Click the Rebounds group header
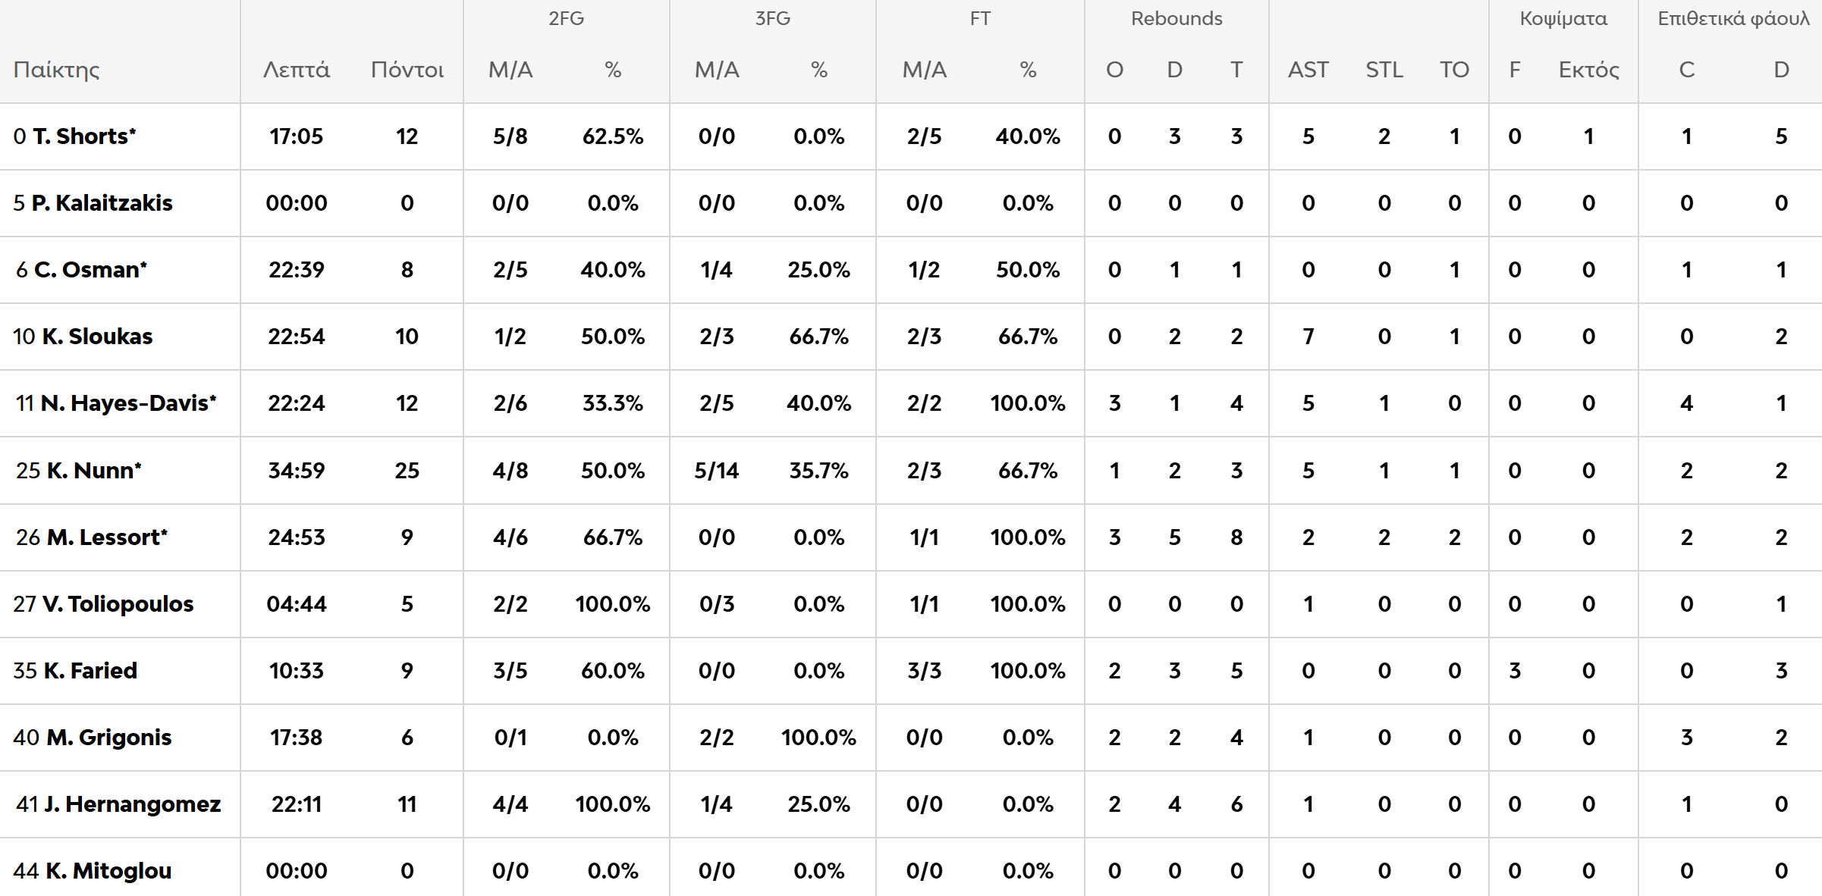1822x896 pixels. pos(1176,18)
